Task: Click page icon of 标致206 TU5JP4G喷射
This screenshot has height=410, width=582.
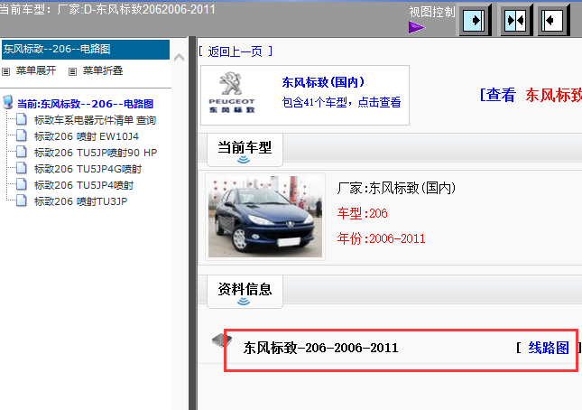Action: tap(22, 168)
